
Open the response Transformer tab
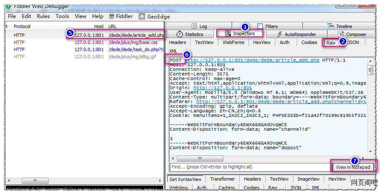[222, 179]
